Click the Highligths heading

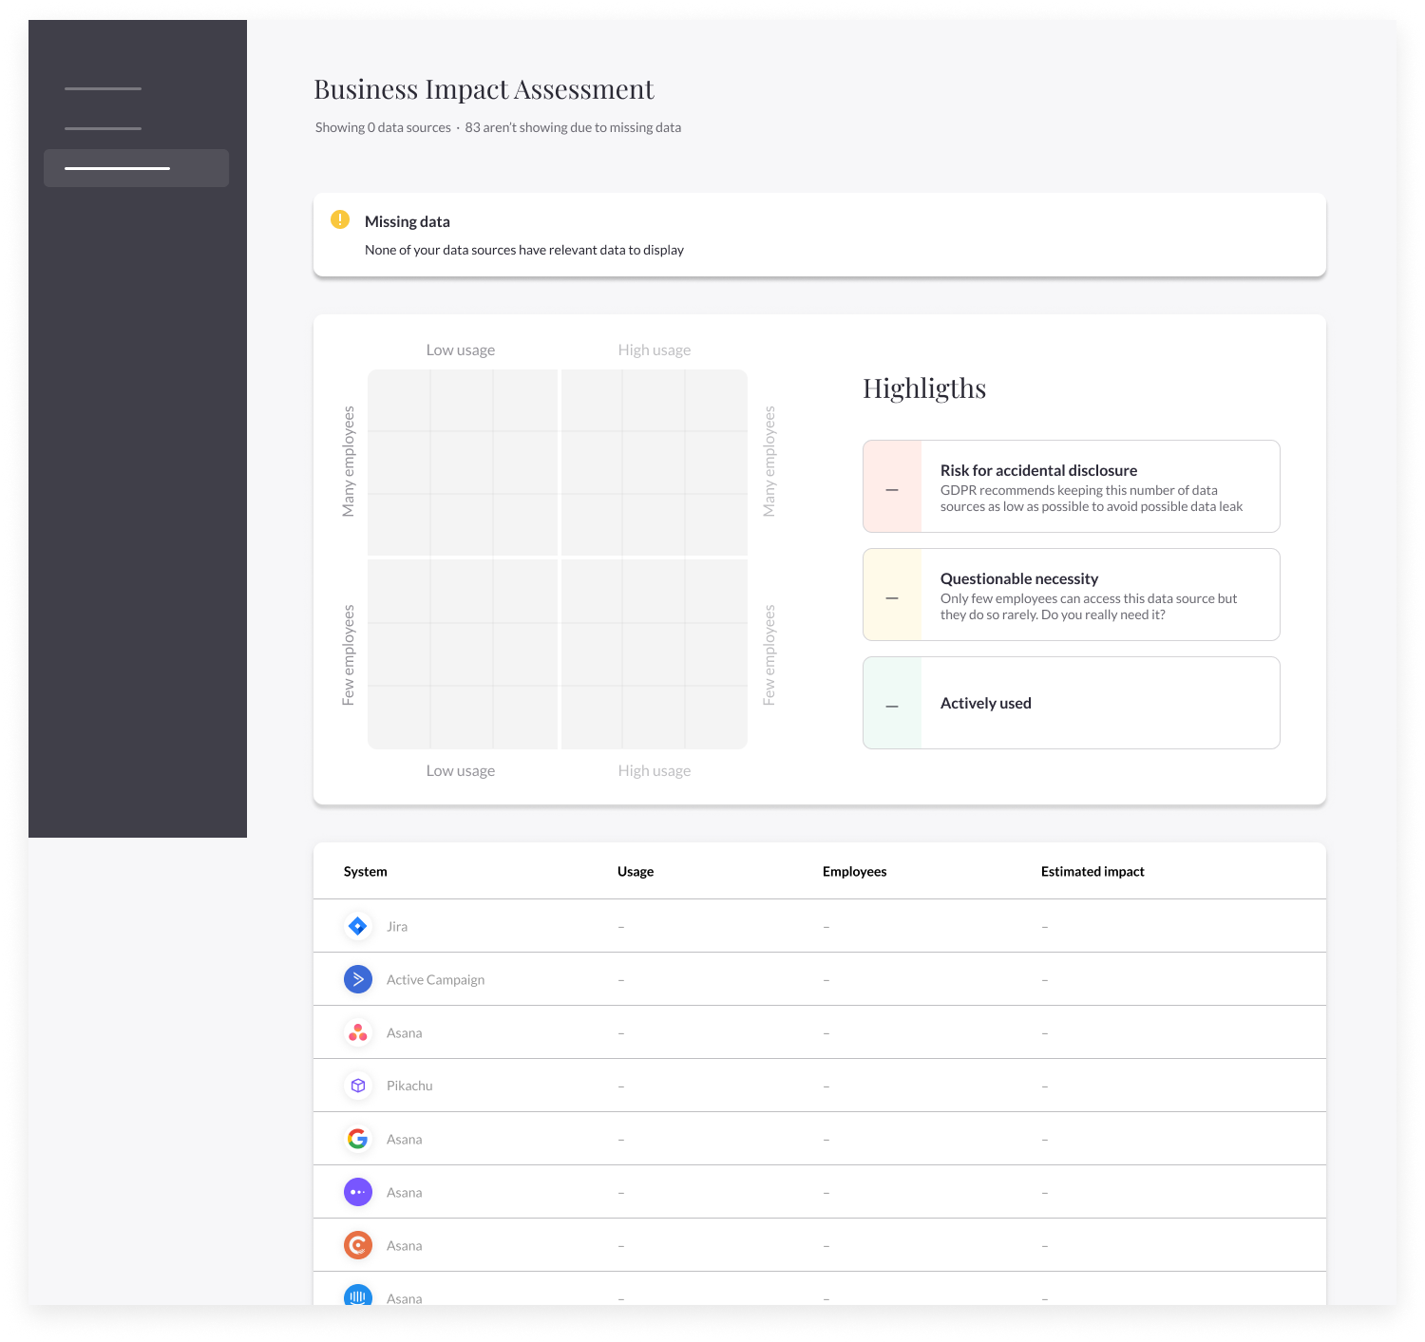(x=924, y=388)
